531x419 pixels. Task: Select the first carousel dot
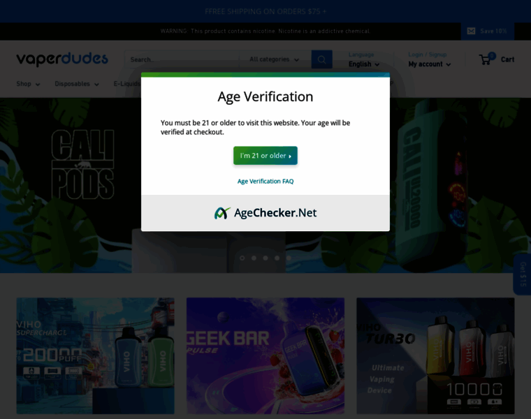click(242, 258)
